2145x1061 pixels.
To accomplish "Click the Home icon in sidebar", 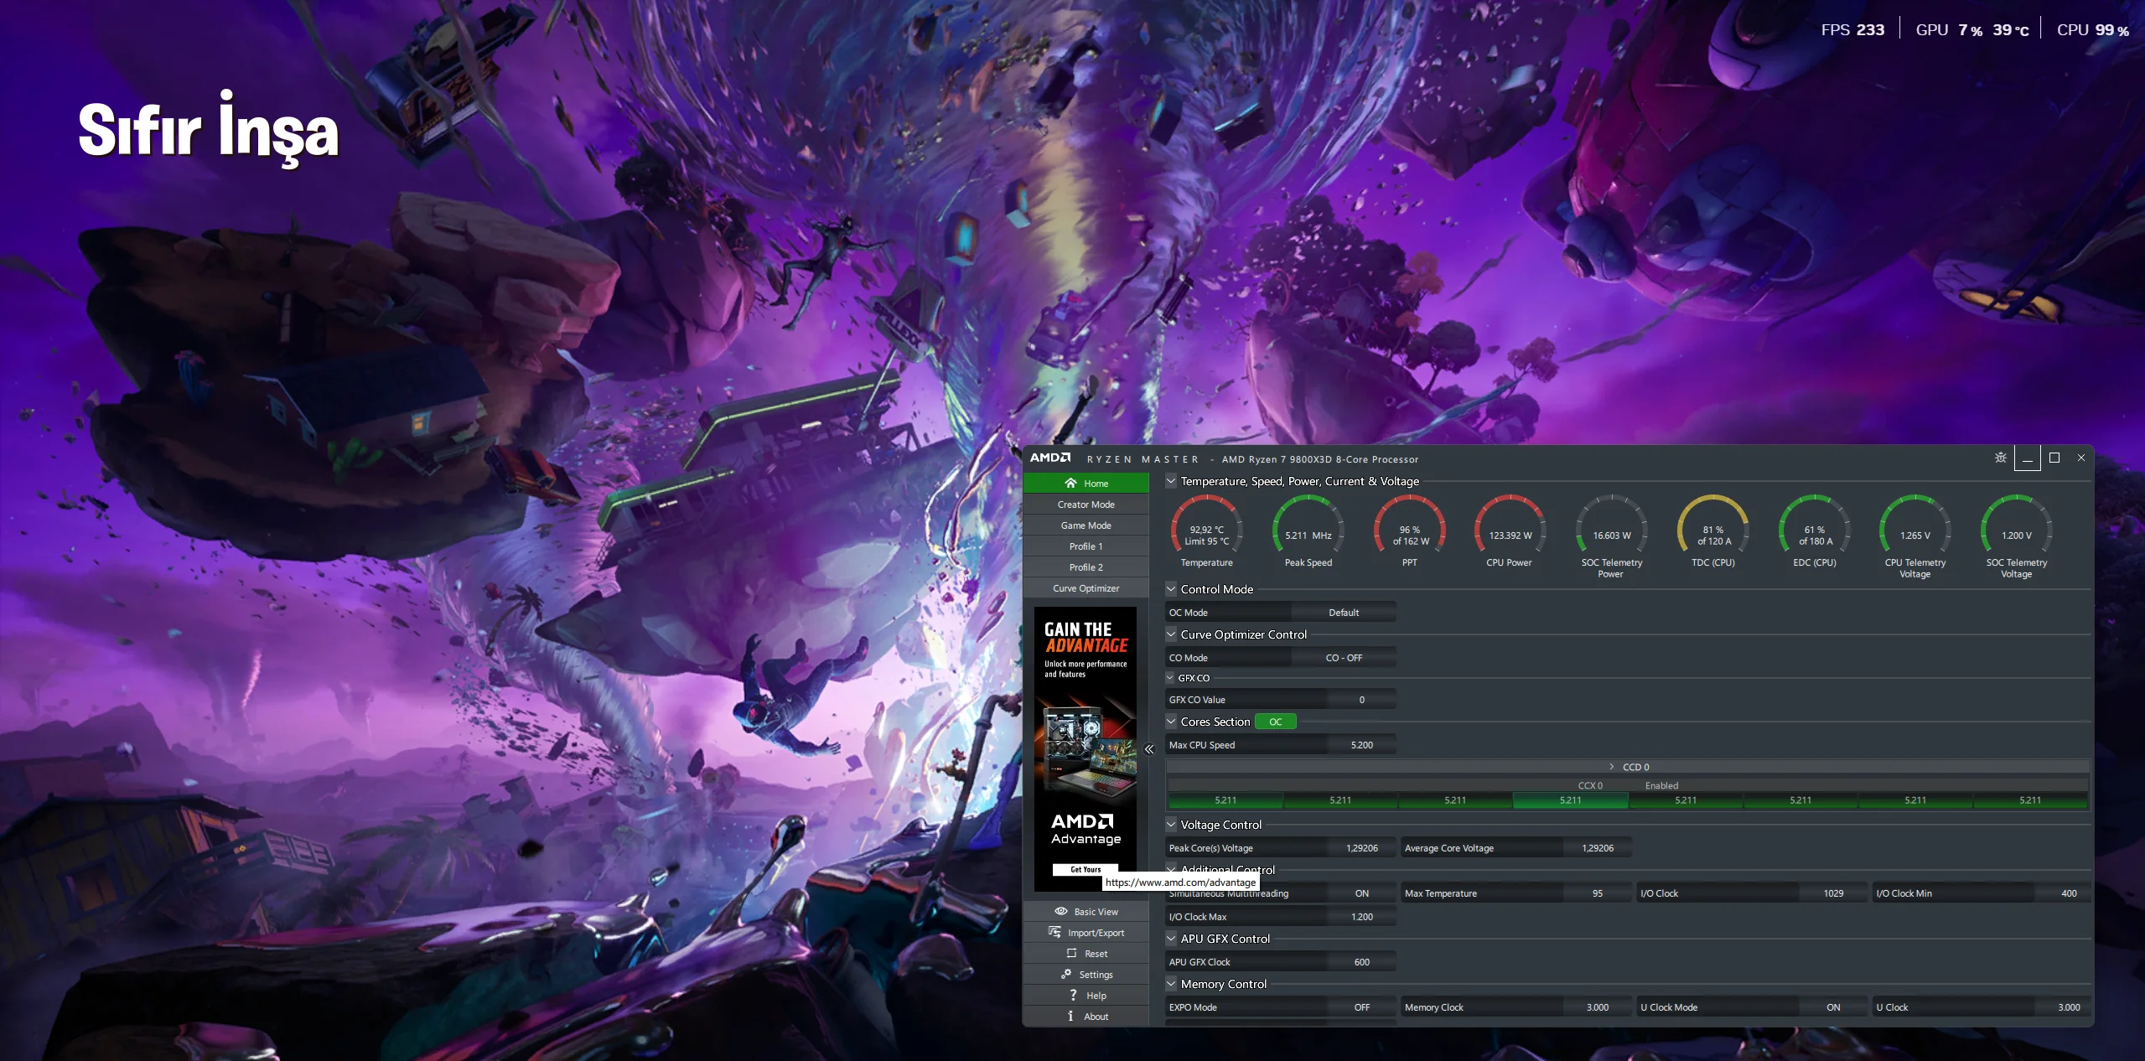I will (x=1070, y=484).
